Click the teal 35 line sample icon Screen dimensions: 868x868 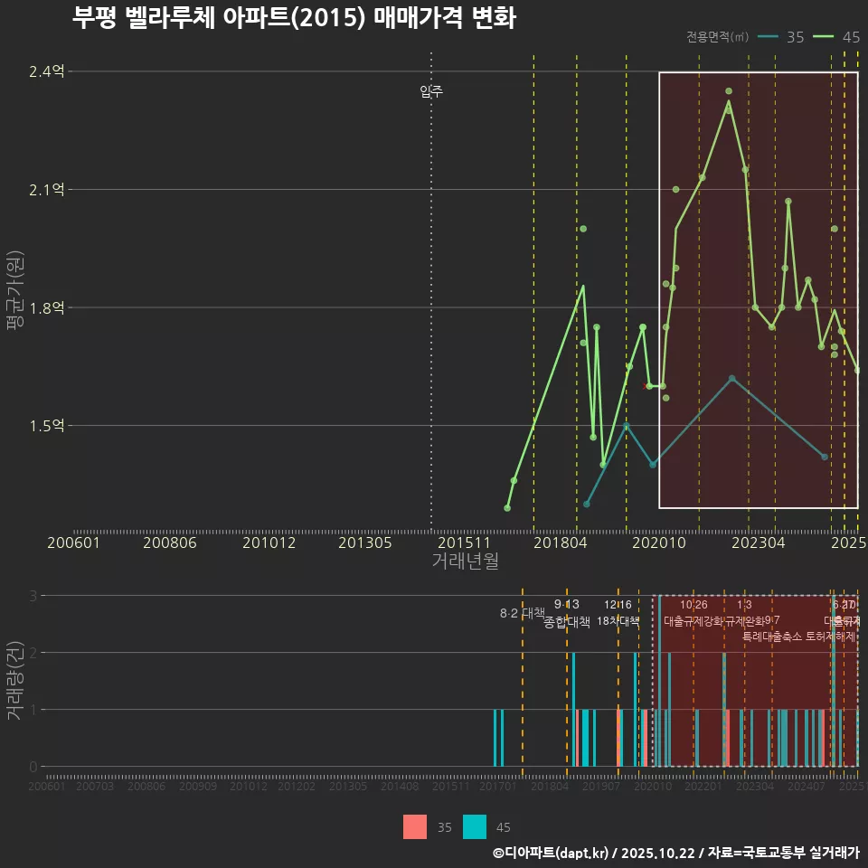[x=770, y=38]
